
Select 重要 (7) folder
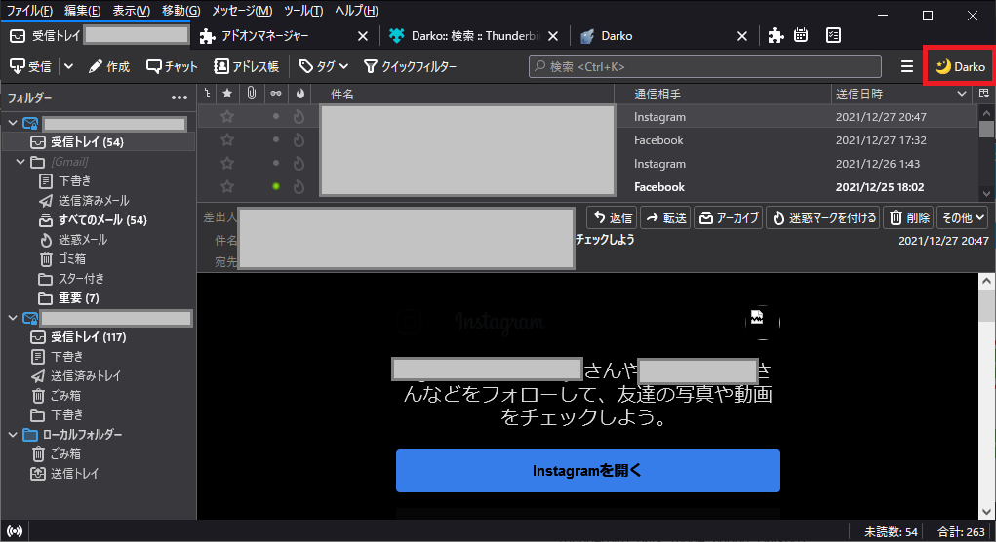coord(78,298)
